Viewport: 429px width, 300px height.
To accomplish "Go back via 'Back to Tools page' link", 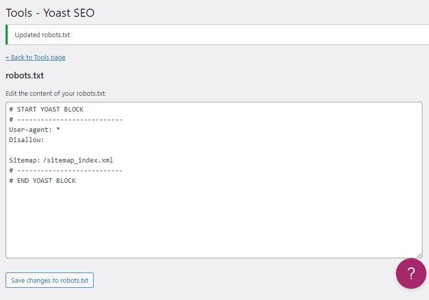I will 36,58.
